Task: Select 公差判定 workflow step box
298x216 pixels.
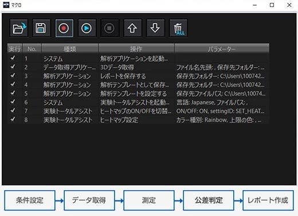Action: pyautogui.click(x=209, y=201)
